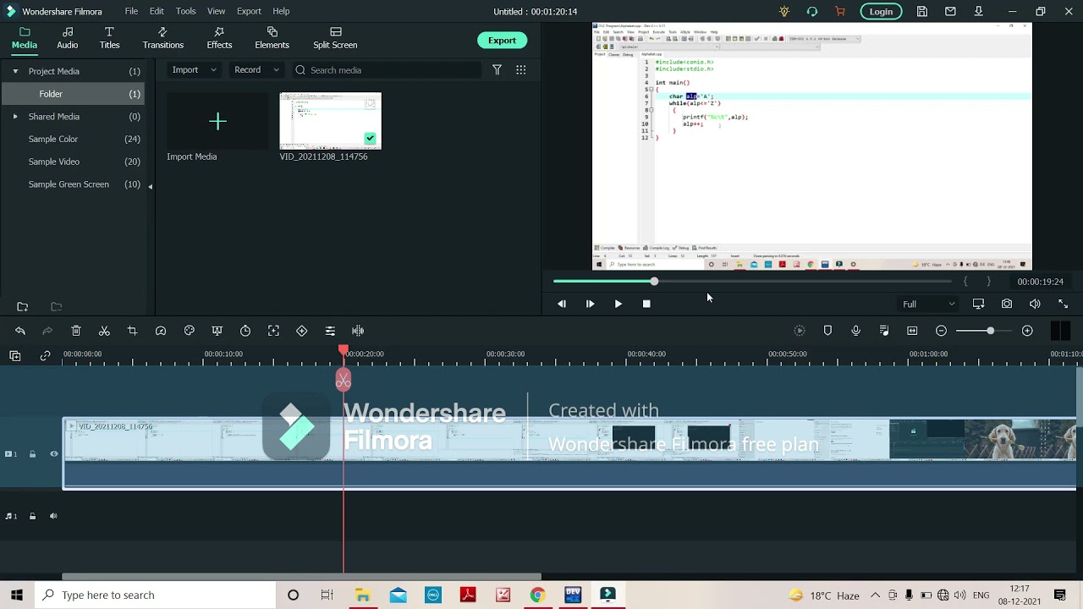The width and height of the screenshot is (1083, 609).
Task: Open the Tools menu
Action: point(186,11)
